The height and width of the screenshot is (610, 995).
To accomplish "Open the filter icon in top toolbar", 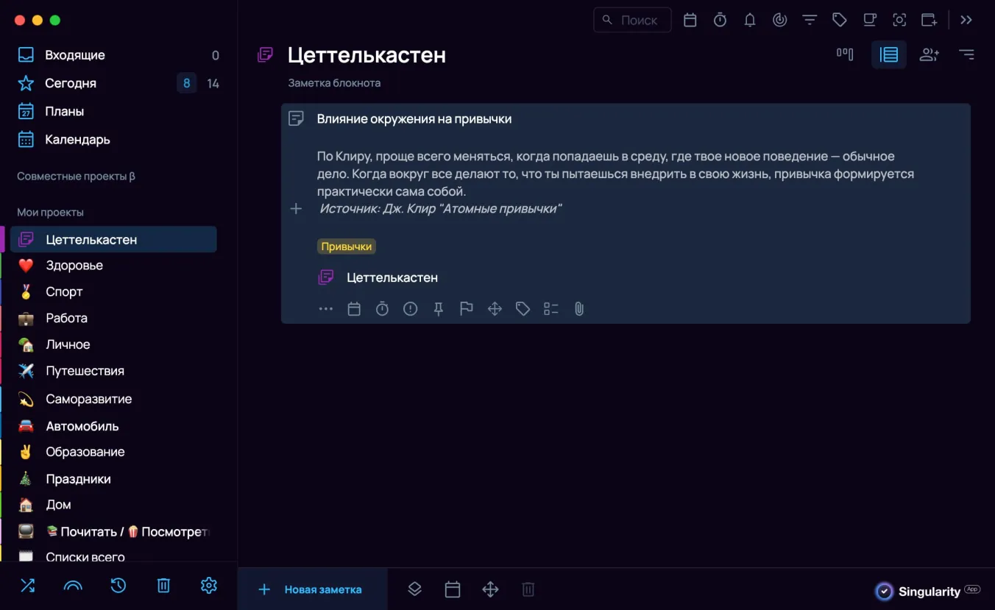I will pyautogui.click(x=810, y=20).
